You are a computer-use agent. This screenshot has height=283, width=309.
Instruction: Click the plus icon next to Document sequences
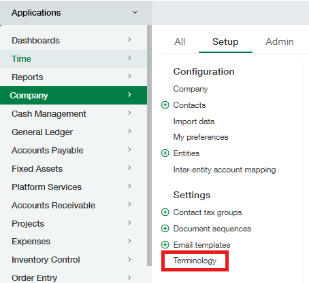click(x=165, y=229)
